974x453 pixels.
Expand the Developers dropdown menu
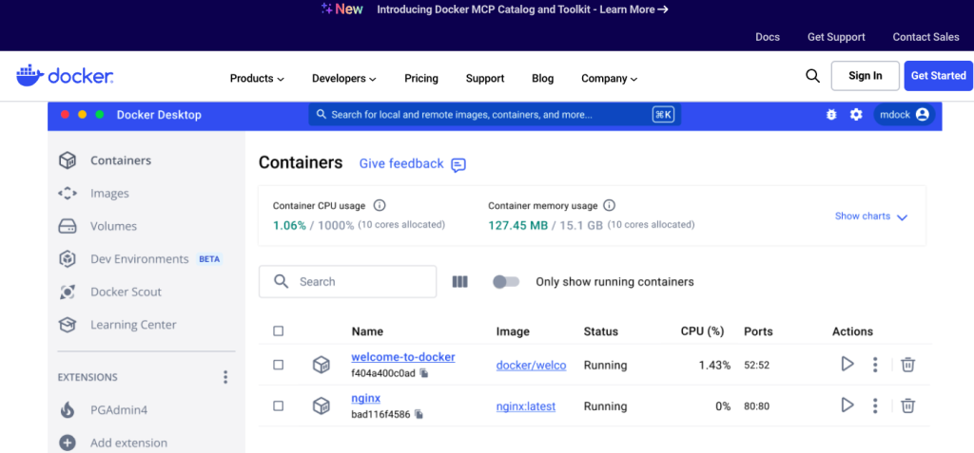click(x=344, y=78)
